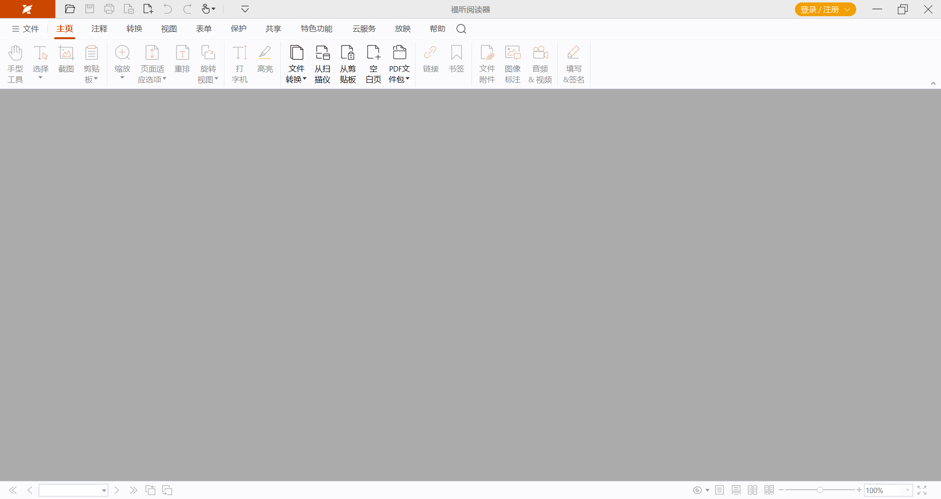The image size is (941, 499).
Task: Collapse the ribbon with the arrow
Action: (933, 83)
